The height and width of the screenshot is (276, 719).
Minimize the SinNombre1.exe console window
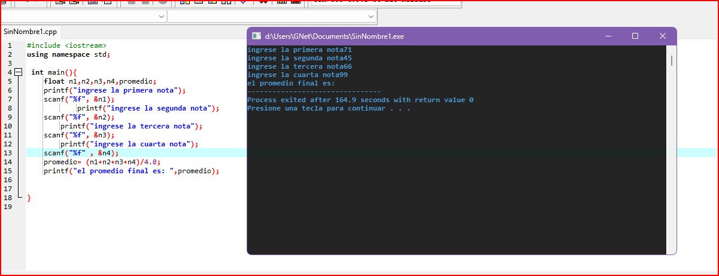[608, 36]
